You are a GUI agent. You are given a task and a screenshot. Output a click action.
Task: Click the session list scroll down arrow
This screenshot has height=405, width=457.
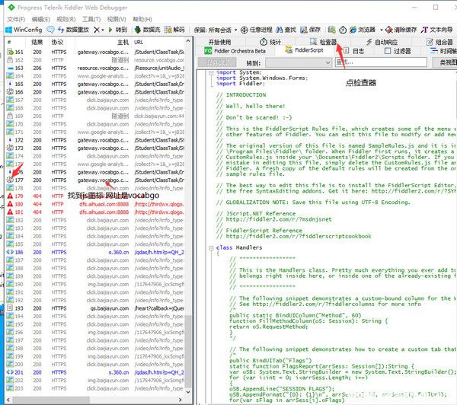[x=188, y=391]
